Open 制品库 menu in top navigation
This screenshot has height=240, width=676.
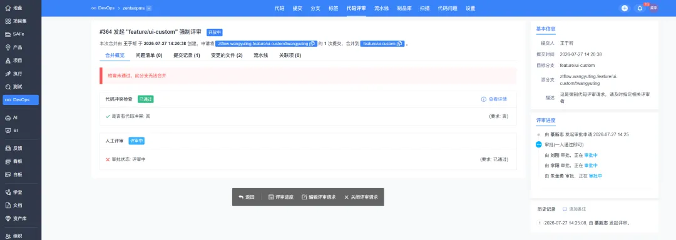point(404,8)
